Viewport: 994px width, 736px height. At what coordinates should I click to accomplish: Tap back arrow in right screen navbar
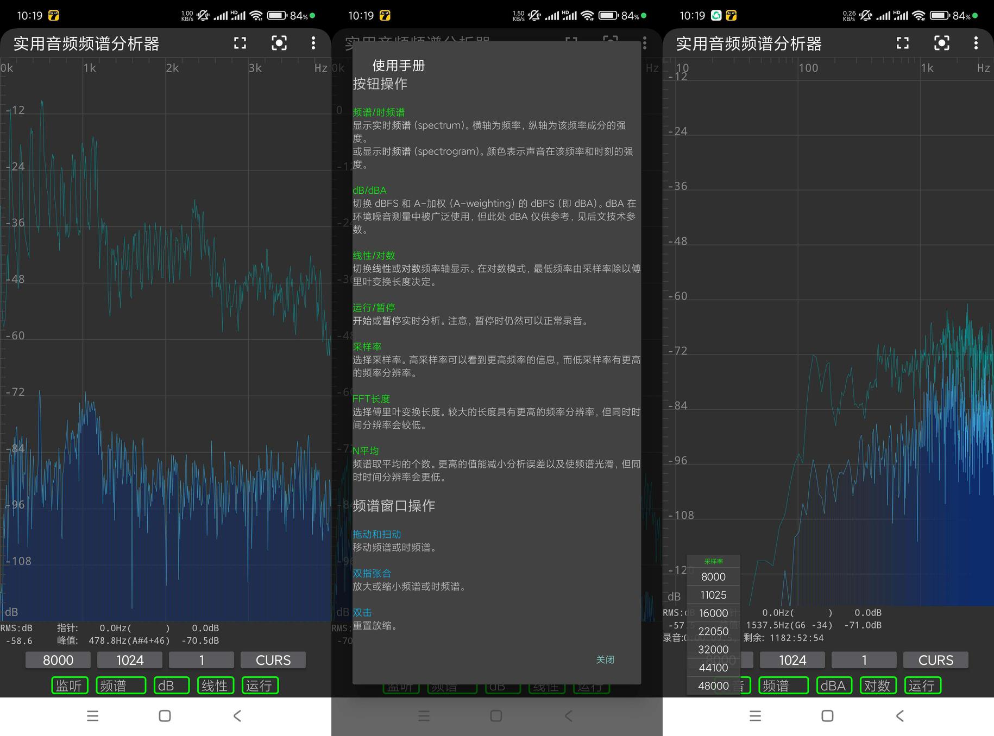click(900, 716)
